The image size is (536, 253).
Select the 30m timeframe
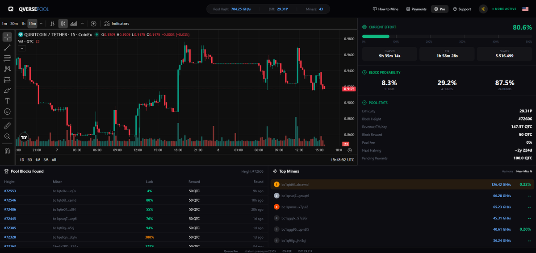point(14,24)
